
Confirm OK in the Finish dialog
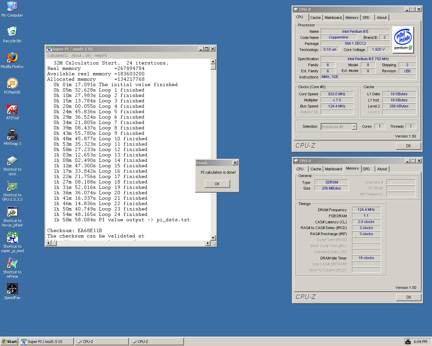tap(217, 184)
